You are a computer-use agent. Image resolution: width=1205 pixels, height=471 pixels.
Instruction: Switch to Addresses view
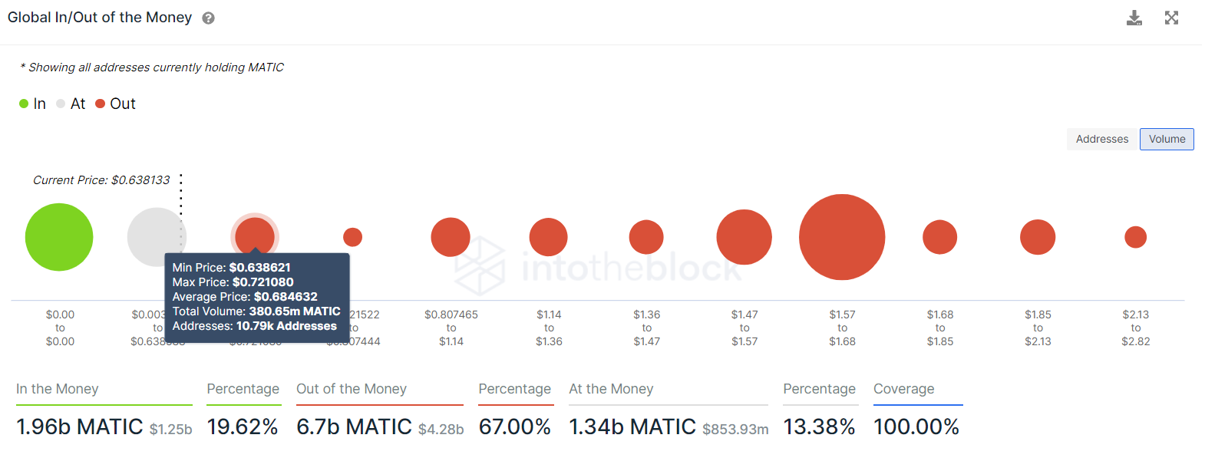coord(1102,139)
